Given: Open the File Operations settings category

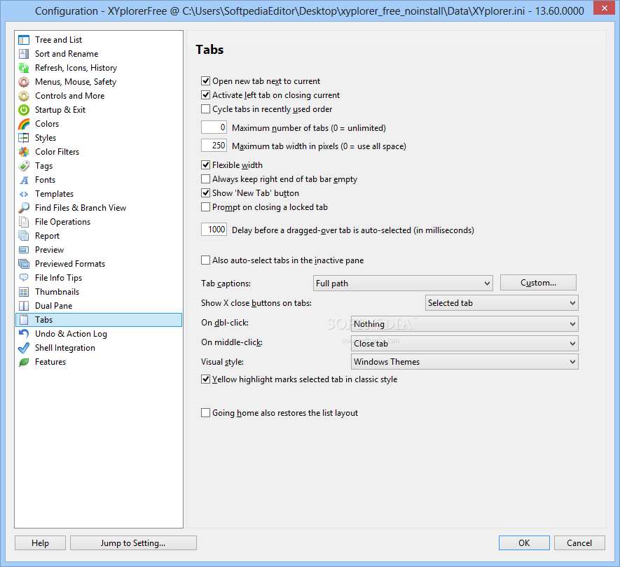Looking at the screenshot, I should (62, 222).
